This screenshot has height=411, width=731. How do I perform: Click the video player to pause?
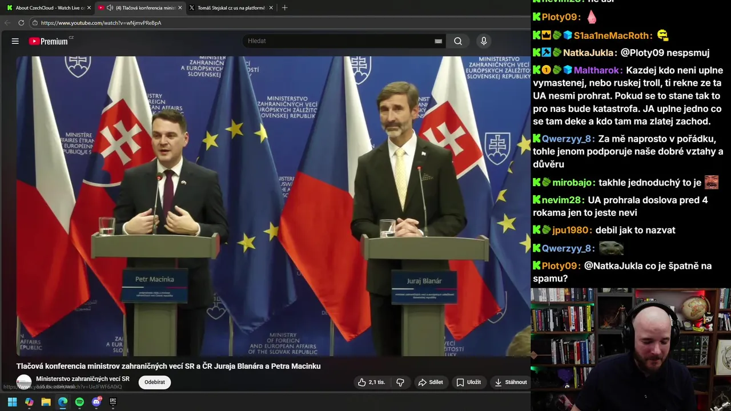pyautogui.click(x=273, y=205)
